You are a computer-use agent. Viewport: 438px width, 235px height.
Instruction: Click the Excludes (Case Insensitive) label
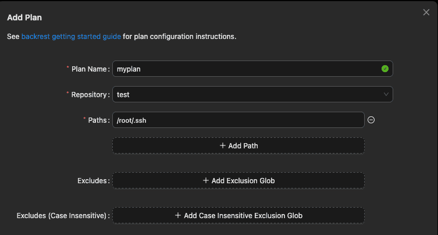click(62, 216)
